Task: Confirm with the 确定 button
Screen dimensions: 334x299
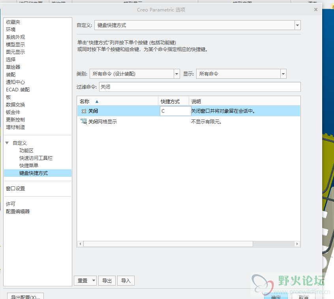Action: point(276,297)
